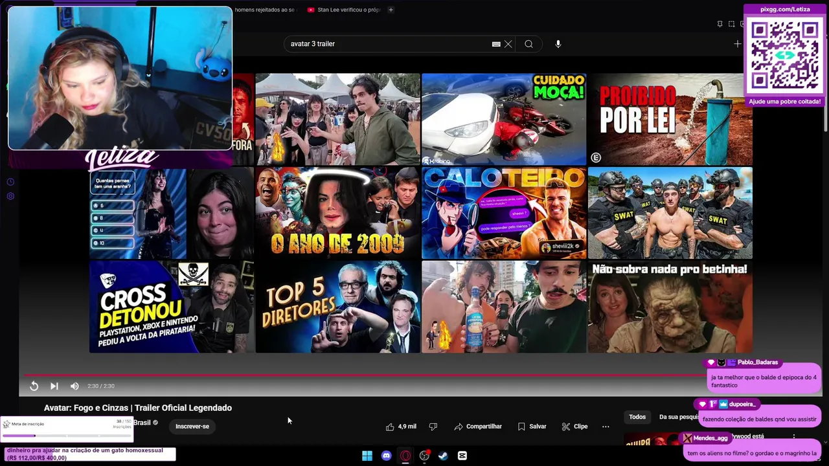This screenshot has height=466, width=829.
Task: Open the Não sobra nada pro betinha video
Action: pos(670,307)
